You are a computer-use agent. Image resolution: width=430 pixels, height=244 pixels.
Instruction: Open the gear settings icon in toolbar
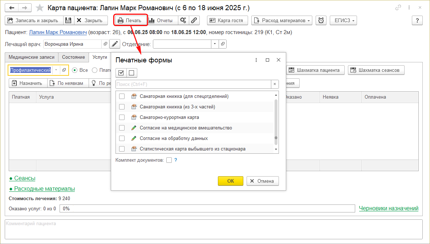tap(183, 20)
